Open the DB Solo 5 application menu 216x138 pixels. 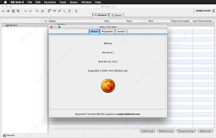(17, 2)
